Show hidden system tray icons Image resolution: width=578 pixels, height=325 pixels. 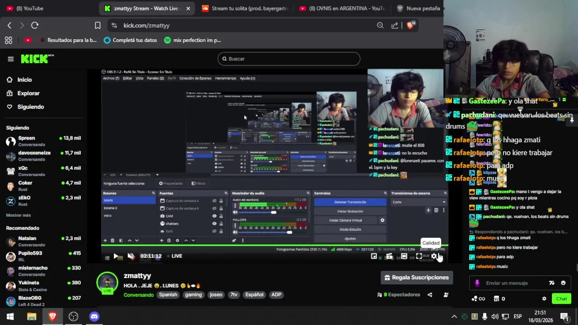[x=454, y=316]
